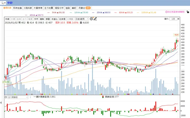Click the 中砂 stock name link
The width and height of the screenshot is (190, 118).
tap(10, 3)
